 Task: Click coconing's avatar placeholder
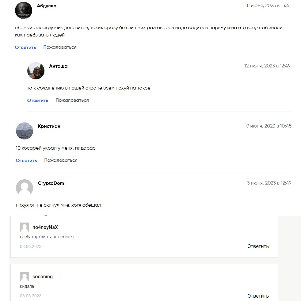(x=25, y=276)
